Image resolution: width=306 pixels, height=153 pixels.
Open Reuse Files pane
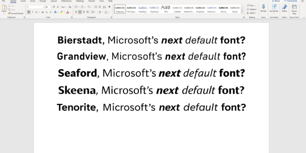[294, 9]
